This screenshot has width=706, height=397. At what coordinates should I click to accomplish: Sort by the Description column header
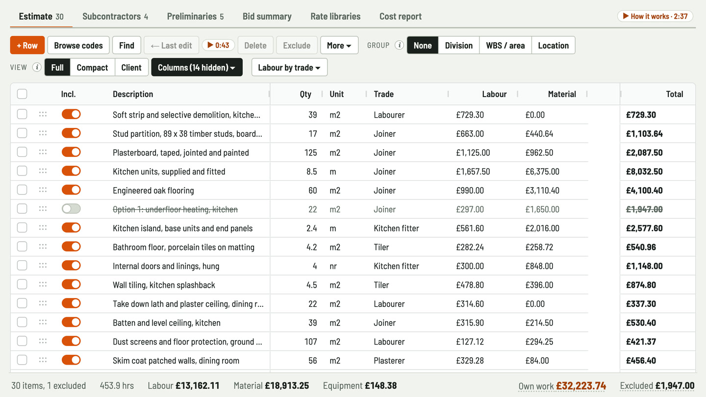coord(133,94)
